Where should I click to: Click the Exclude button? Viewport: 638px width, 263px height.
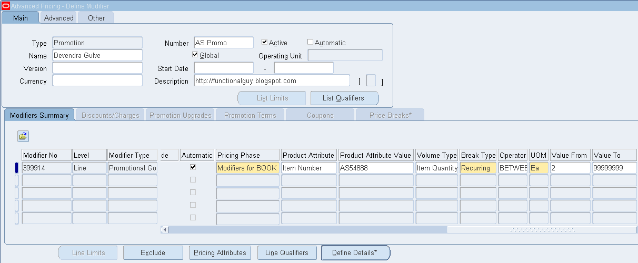pos(153,253)
